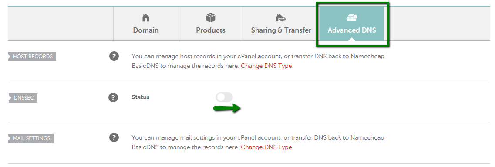Go to the Sharing & Transfer tab
495x167 pixels.
(281, 23)
